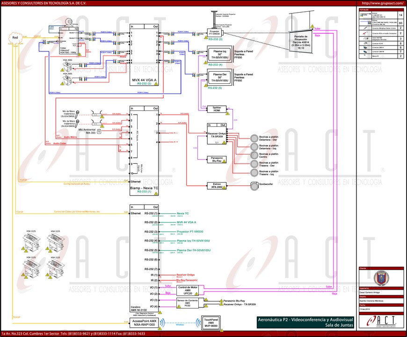
Task: Click the Splitter HDMI block
Action: 217,109
